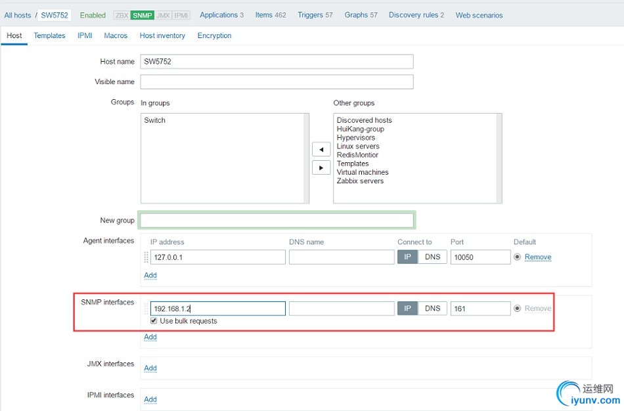Open Items 462 link
Screen dimensions: 624x411
pos(271,15)
